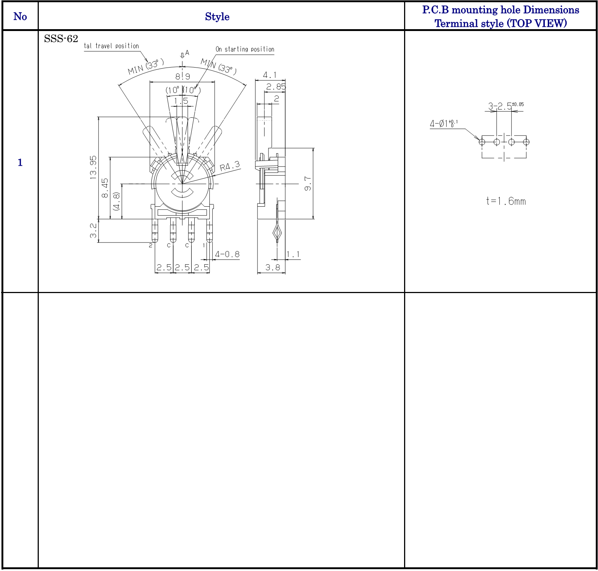The height and width of the screenshot is (571, 598).
Task: Click the 3.8 side view width dimension
Action: [x=273, y=267]
